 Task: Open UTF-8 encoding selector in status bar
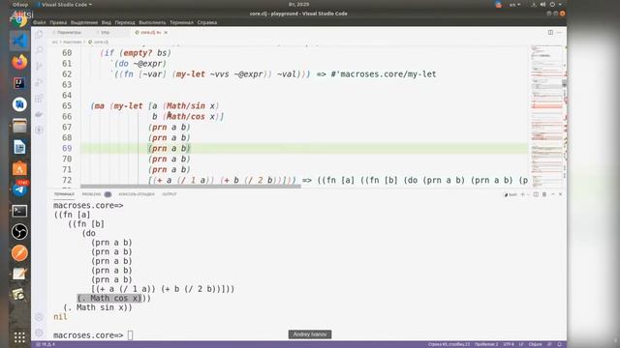tap(509, 344)
